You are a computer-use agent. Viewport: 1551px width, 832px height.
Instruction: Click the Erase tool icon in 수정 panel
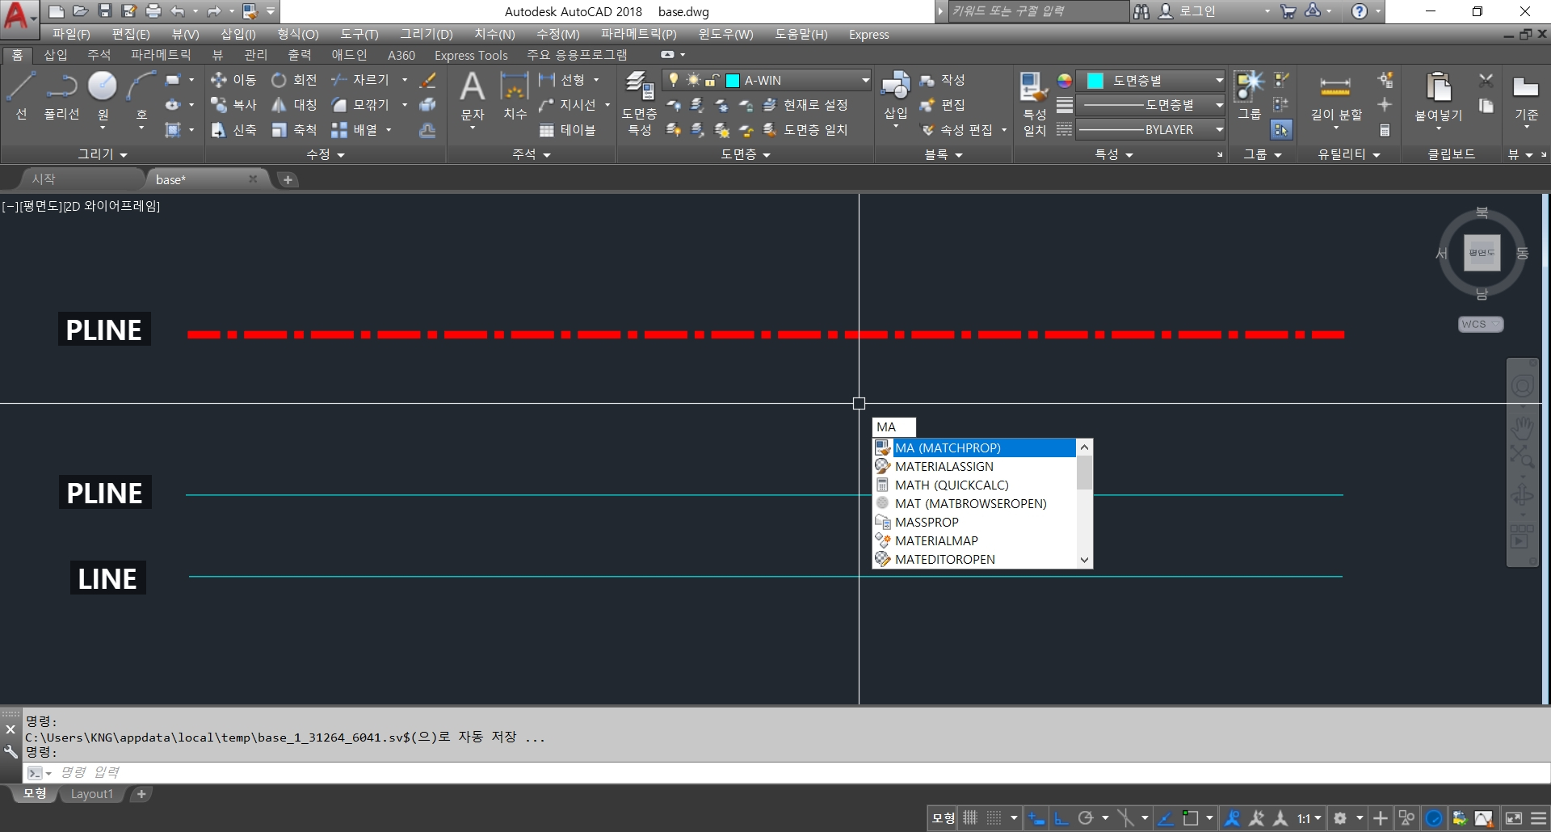pyautogui.click(x=428, y=80)
